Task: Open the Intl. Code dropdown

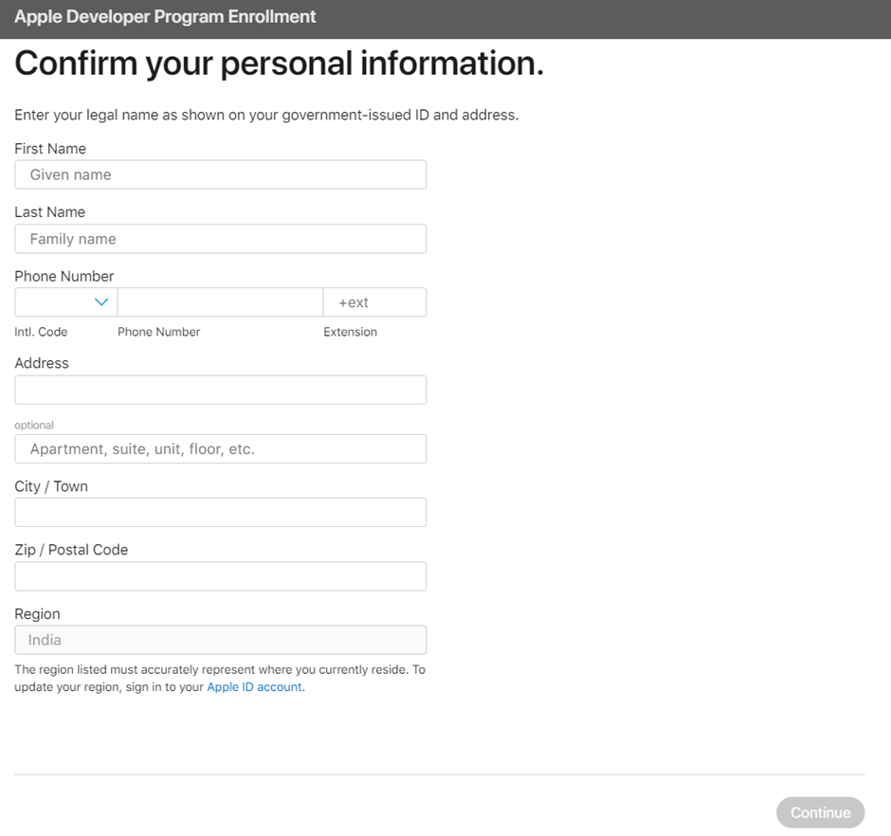Action: [64, 302]
